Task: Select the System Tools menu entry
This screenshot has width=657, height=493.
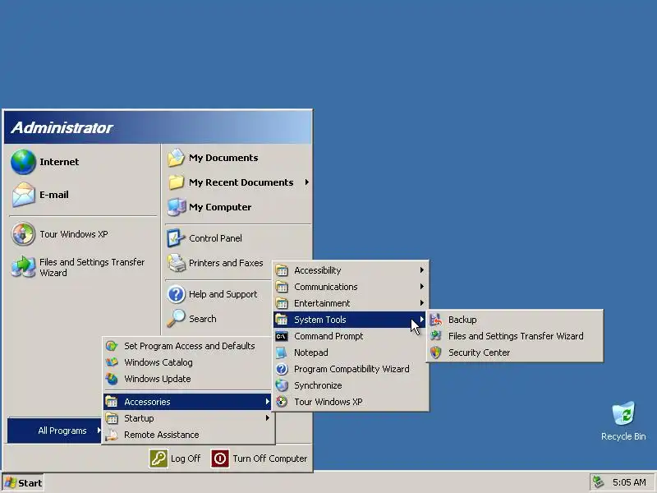Action: pos(351,320)
